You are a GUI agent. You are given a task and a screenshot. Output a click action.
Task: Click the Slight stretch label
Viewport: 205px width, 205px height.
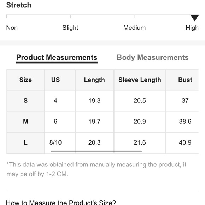pos(70,28)
